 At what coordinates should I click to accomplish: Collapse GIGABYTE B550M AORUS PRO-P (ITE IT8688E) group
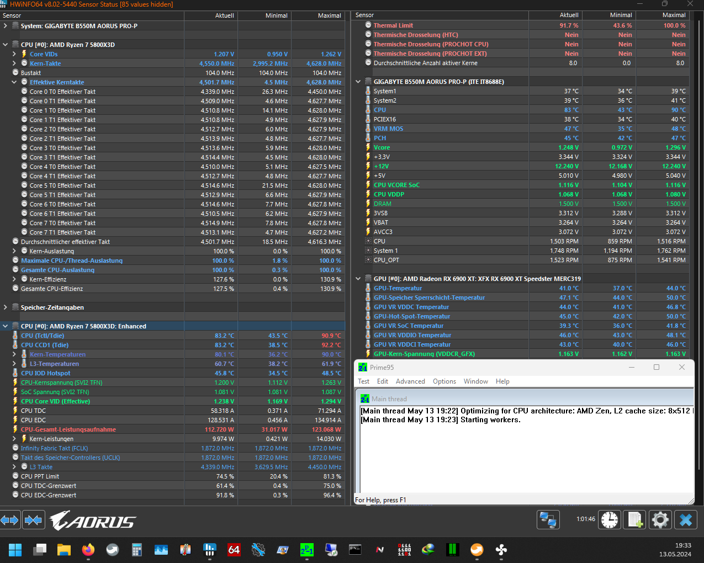click(x=358, y=82)
